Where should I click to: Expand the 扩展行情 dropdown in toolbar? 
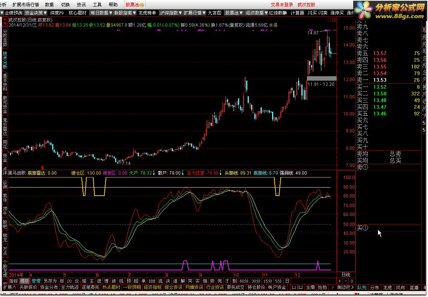click(x=194, y=13)
